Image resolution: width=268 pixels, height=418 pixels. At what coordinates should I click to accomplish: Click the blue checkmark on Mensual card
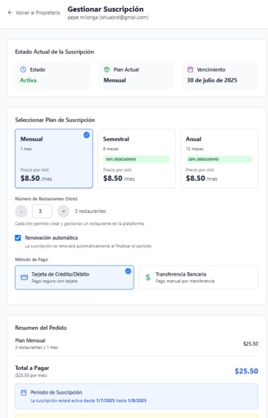pyautogui.click(x=86, y=135)
